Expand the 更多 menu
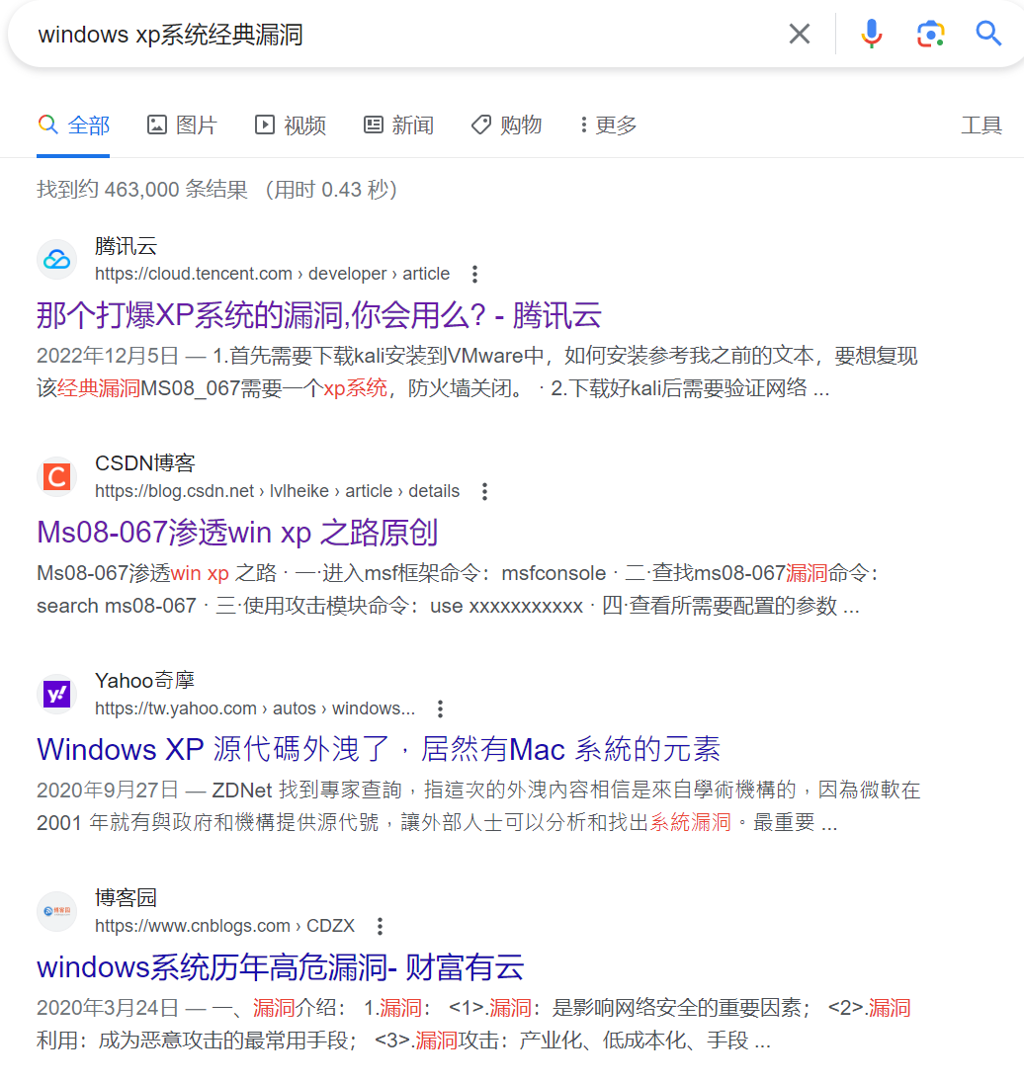 (x=608, y=125)
